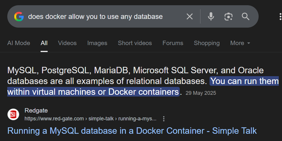Open Running a MySQL database article link
This screenshot has height=141, width=282.
tap(132, 131)
